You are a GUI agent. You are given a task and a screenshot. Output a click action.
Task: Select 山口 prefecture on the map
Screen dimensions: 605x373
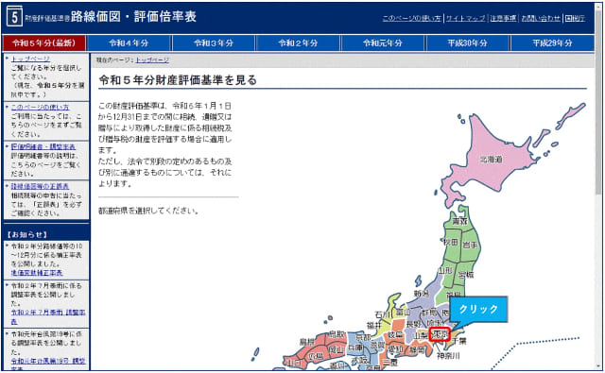(293, 363)
